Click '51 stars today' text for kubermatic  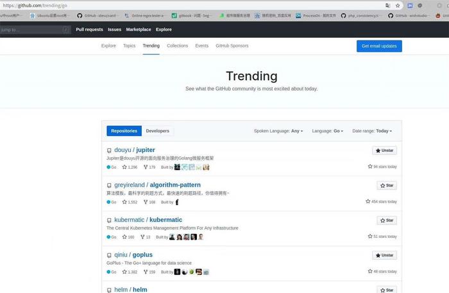point(382,237)
